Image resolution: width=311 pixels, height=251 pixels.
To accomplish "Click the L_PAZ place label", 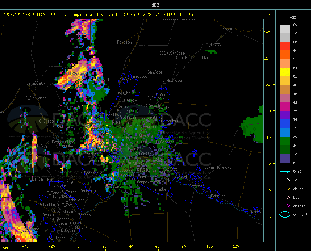I will click(x=256, y=211).
